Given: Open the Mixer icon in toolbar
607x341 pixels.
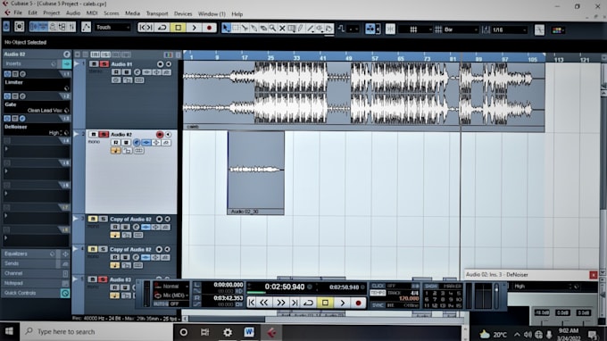Looking at the screenshot, I should pos(72,27).
